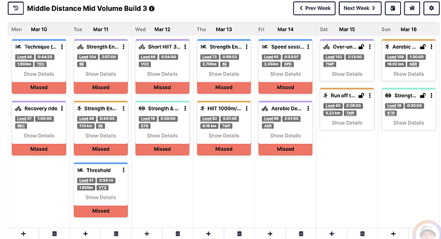Open the settings gear icon
Image resolution: width=441 pixels, height=239 pixels.
click(431, 8)
